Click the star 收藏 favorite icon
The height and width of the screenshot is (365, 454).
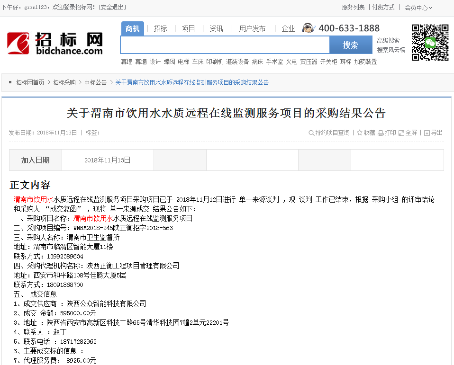coord(360,133)
